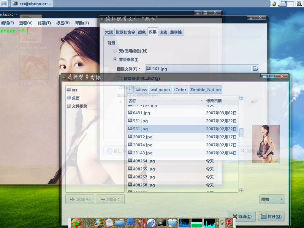Click the back arrow in the file chooser path bar

pos(130,90)
